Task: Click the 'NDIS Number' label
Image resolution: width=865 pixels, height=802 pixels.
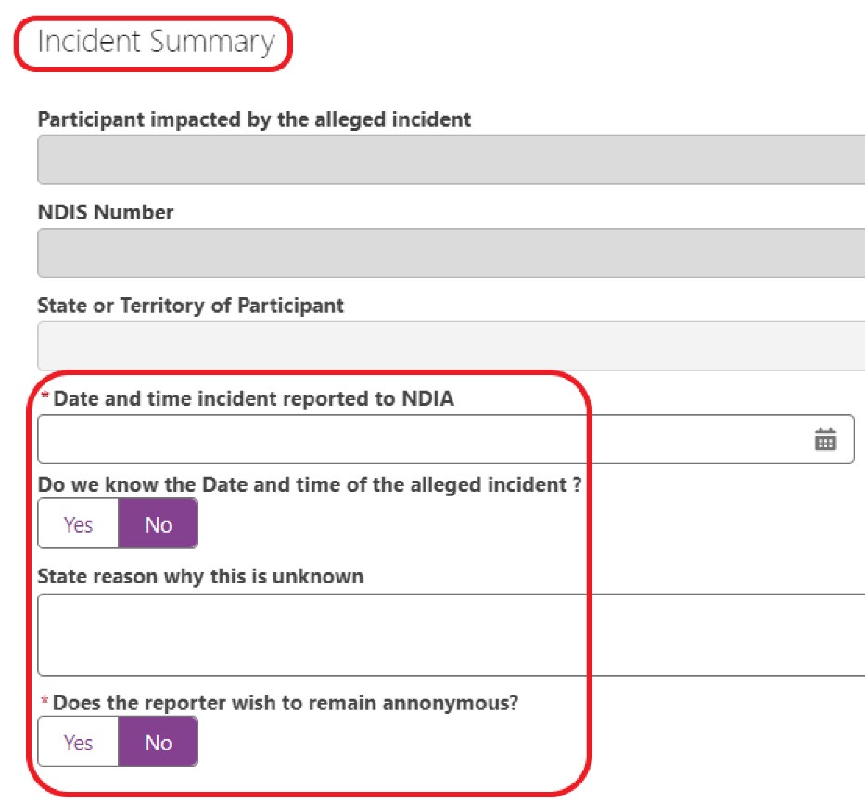Action: (x=106, y=212)
